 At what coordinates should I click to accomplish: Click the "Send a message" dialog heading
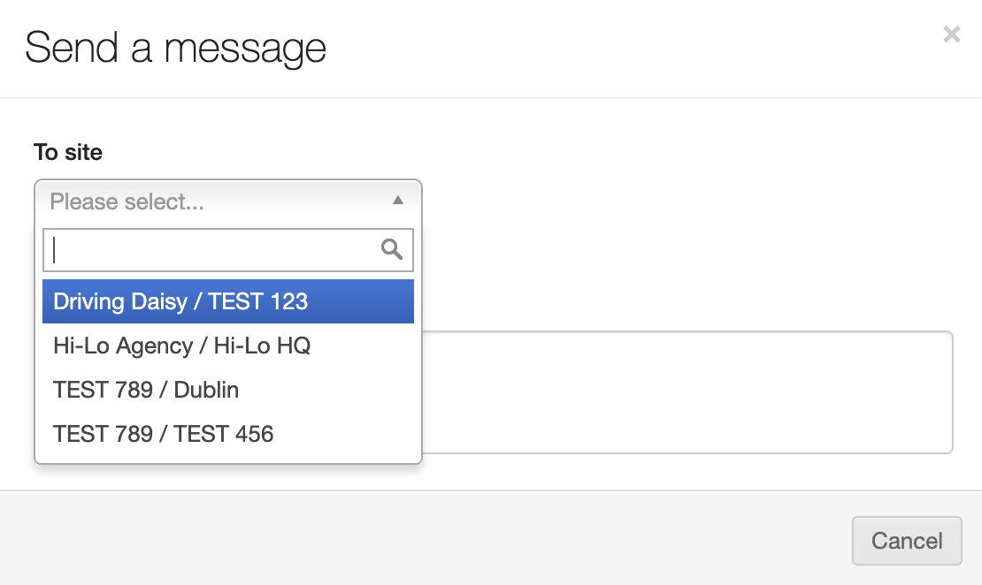pyautogui.click(x=175, y=48)
